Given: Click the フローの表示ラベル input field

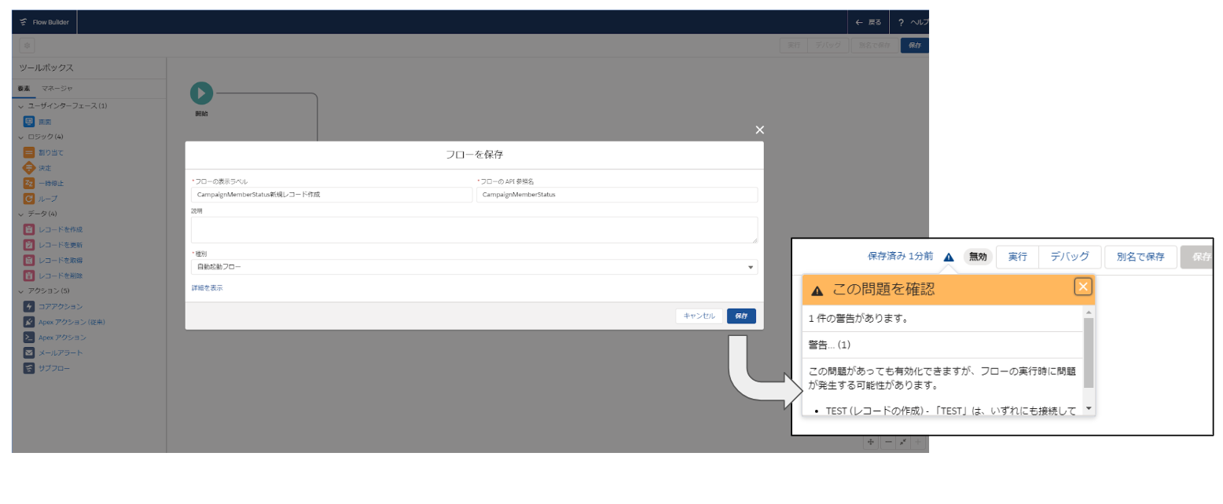Looking at the screenshot, I should click(330, 195).
